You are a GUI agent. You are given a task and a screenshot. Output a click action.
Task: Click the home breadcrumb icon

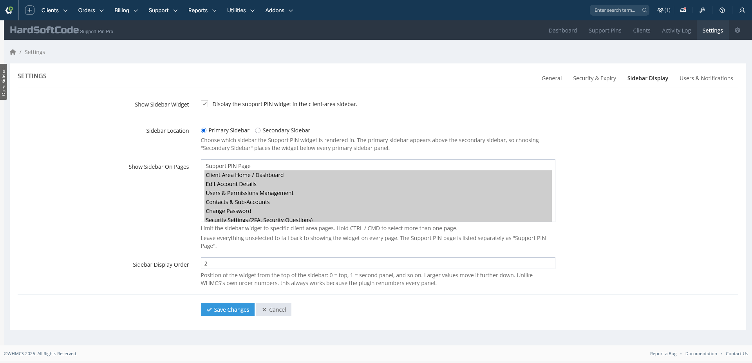coord(13,52)
